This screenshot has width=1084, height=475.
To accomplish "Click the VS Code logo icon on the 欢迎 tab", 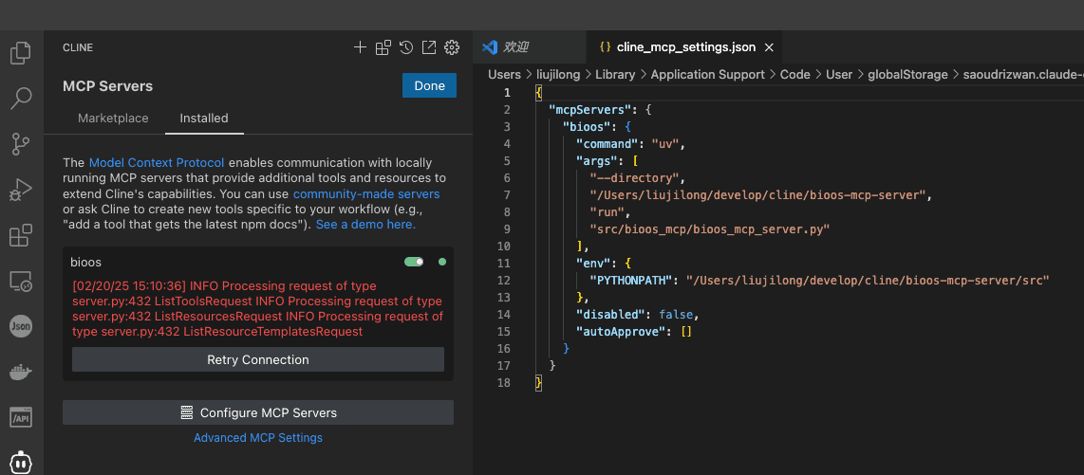I will coord(490,47).
